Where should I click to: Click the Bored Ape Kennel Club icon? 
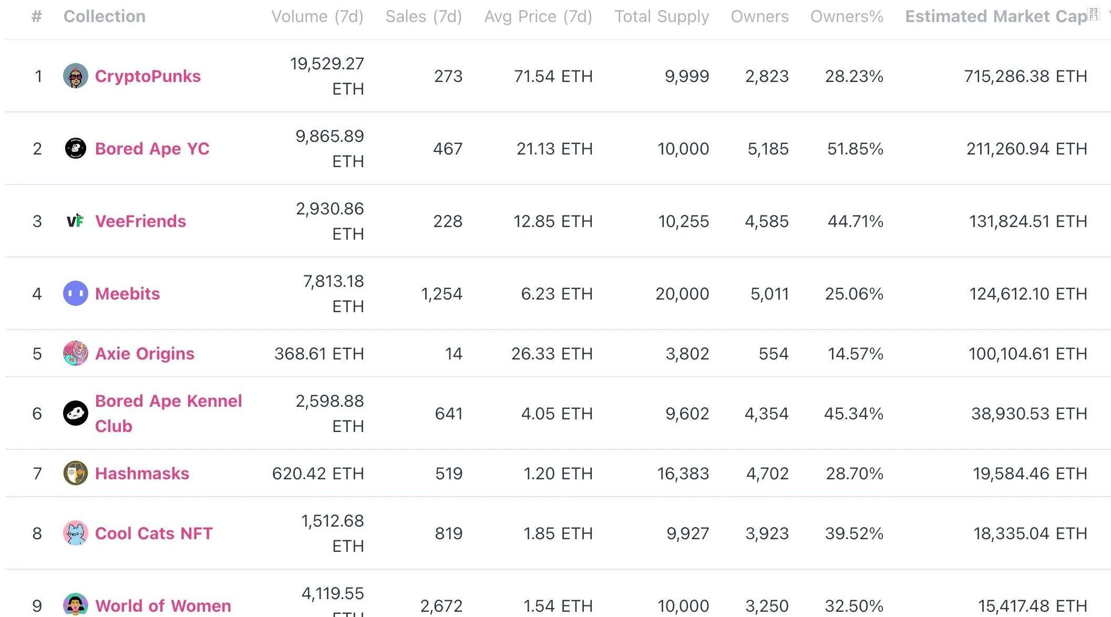coord(76,414)
